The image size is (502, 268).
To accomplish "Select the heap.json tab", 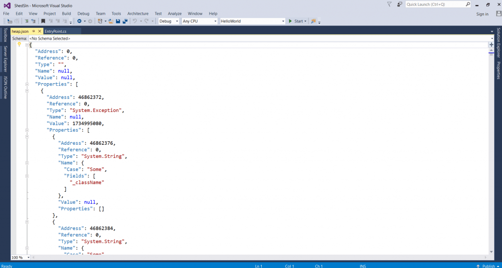I will coord(20,31).
